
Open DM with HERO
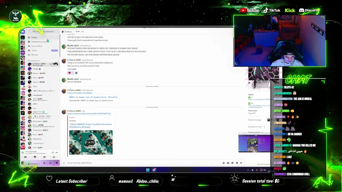(43, 104)
